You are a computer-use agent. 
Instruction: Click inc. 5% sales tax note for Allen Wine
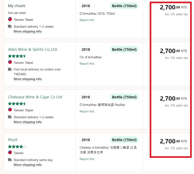point(176,58)
